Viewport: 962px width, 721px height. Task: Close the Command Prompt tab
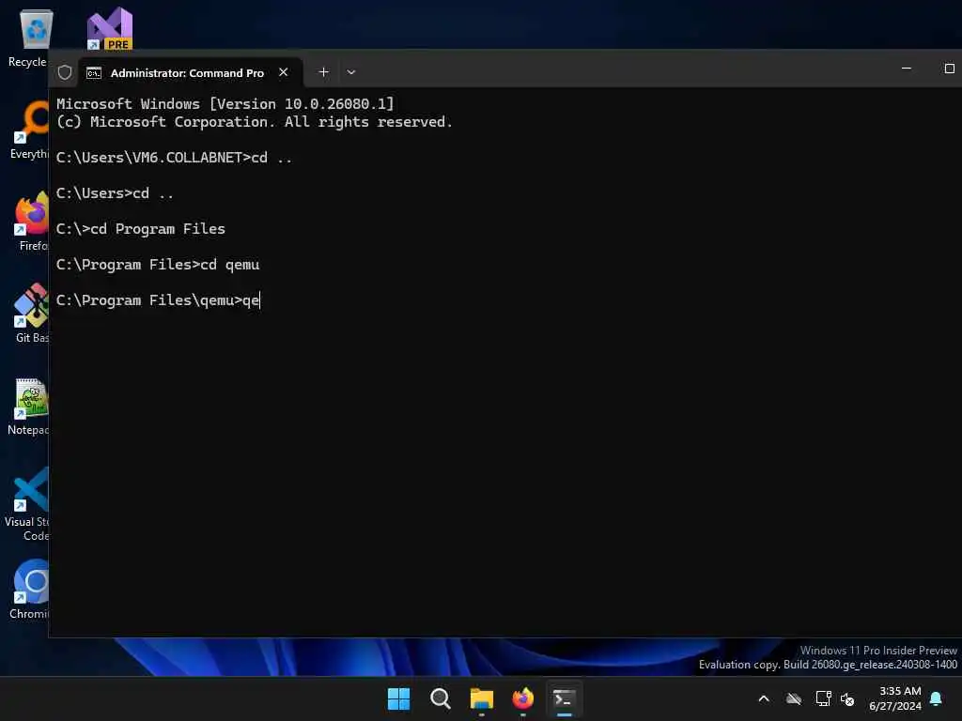[284, 71]
